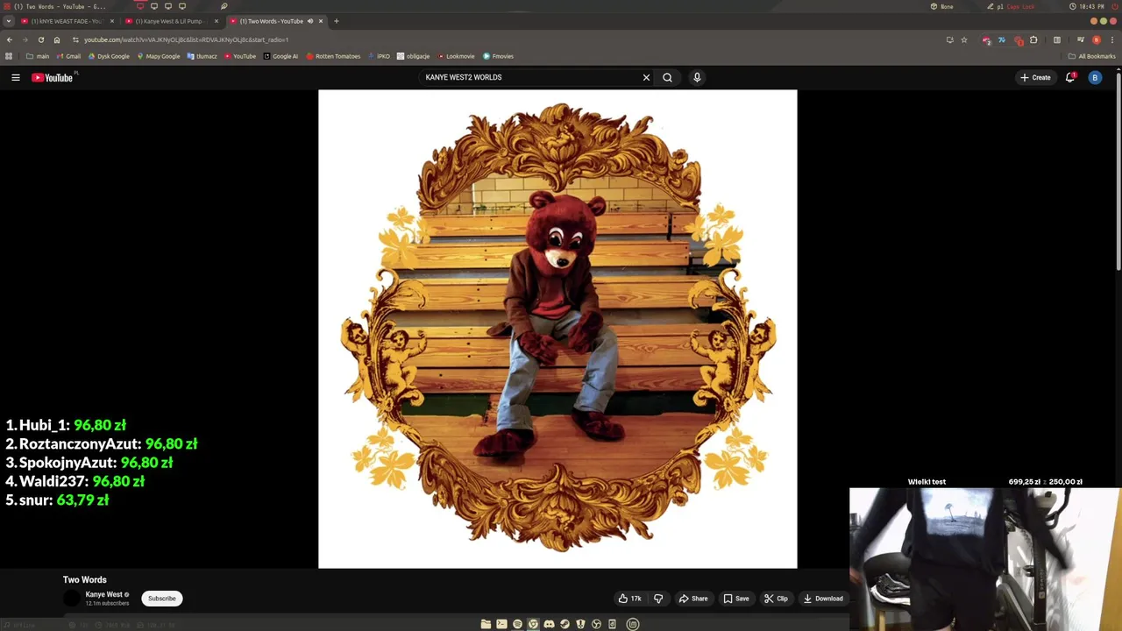
Task: Open IPKO bookmark
Action: [379, 56]
